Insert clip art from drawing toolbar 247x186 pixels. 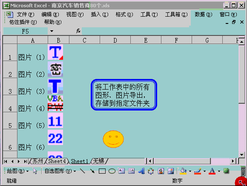[x=161, y=171]
